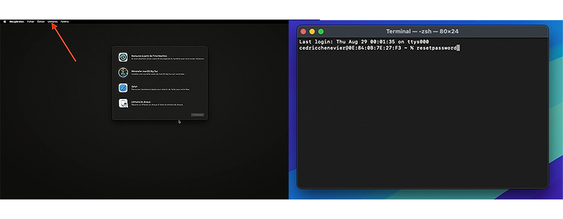The height and width of the screenshot is (219, 563).
Task: Open the Fenêtre menu
Action: pyautogui.click(x=65, y=21)
